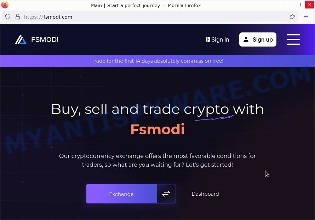Click the fsmodi.com address bar

(x=149, y=17)
